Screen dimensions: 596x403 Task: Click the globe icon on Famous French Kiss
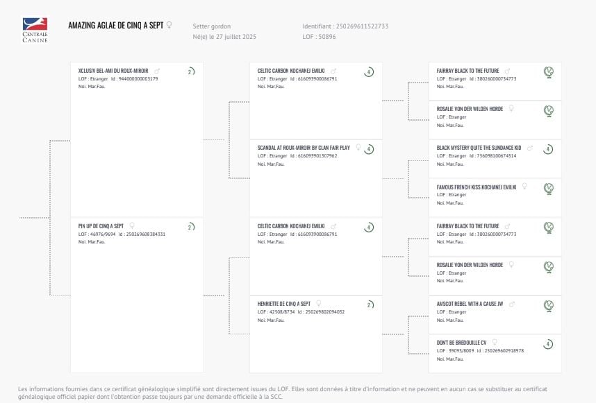(x=548, y=188)
